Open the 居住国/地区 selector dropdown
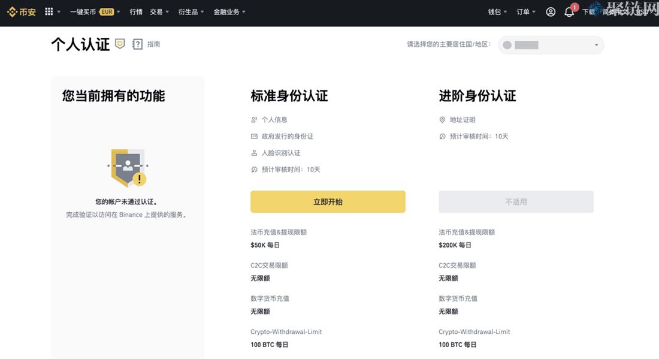Image resolution: width=659 pixels, height=359 pixels. pyautogui.click(x=551, y=45)
